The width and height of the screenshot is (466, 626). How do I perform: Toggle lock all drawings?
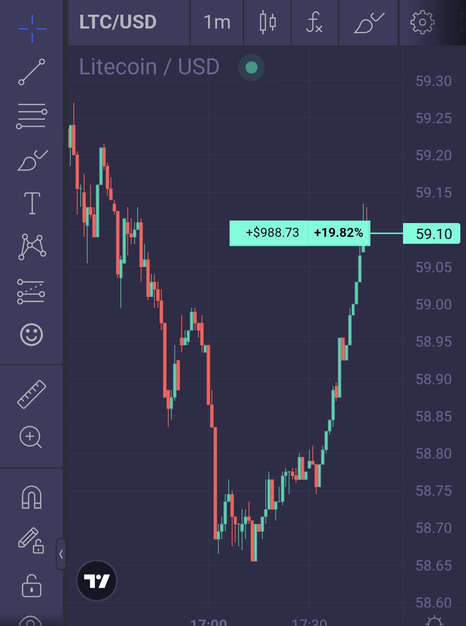pyautogui.click(x=31, y=586)
